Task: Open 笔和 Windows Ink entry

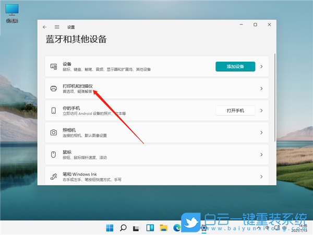Action: (x=156, y=175)
